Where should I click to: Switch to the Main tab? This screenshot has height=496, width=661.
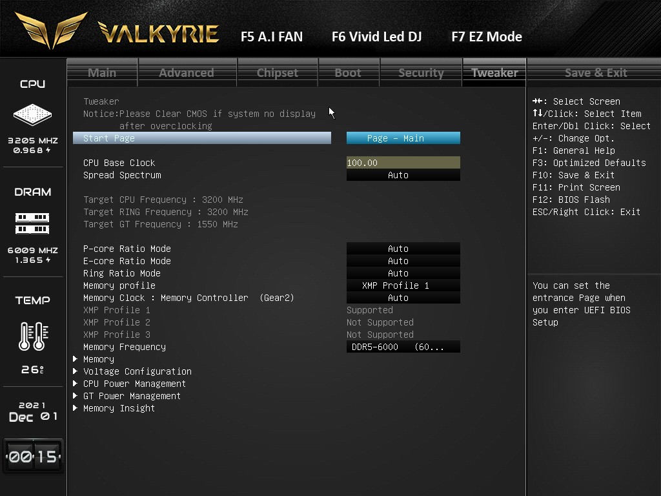point(102,72)
